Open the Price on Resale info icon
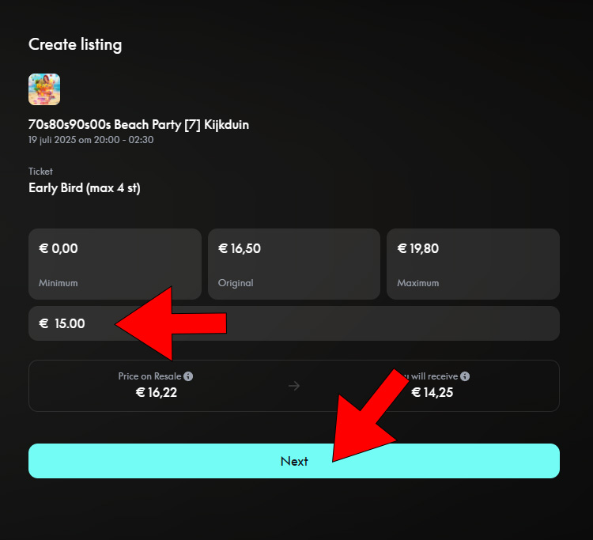The image size is (593, 540). [188, 376]
